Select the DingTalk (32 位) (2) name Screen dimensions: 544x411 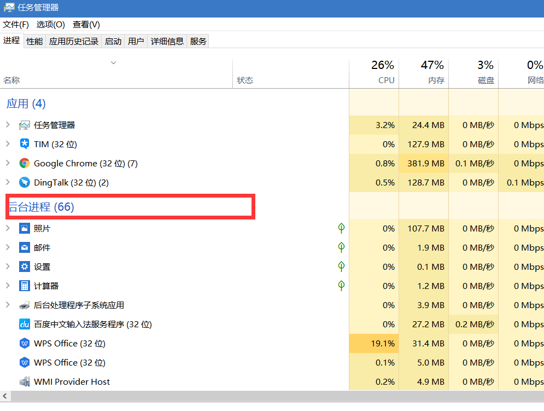[71, 182]
